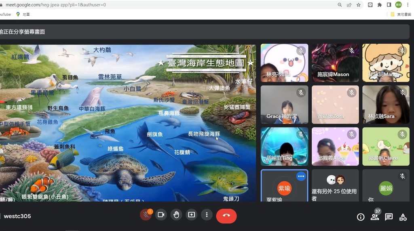Click the shared screen ecology map presentation
This screenshot has height=231, width=414.
pos(128,123)
